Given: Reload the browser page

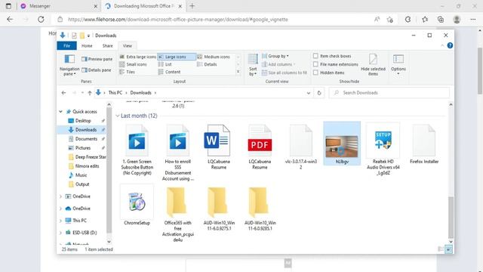Looking at the screenshot, I should pyautogui.click(x=41, y=20).
